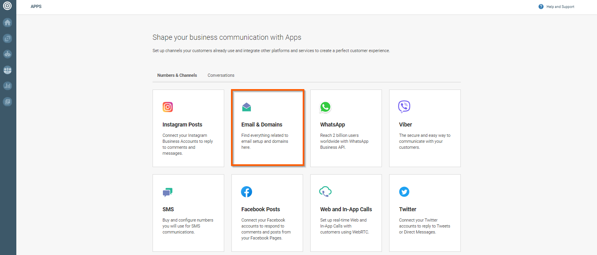The width and height of the screenshot is (597, 255).
Task: Click the analytics bar-chart sidebar icon
Action: pos(7,86)
